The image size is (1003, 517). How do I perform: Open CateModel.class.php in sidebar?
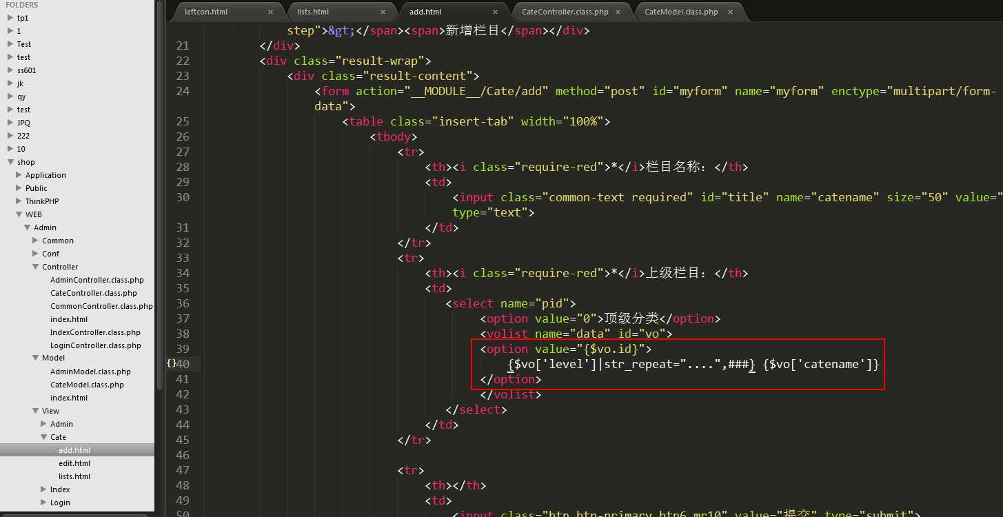pyautogui.click(x=87, y=385)
